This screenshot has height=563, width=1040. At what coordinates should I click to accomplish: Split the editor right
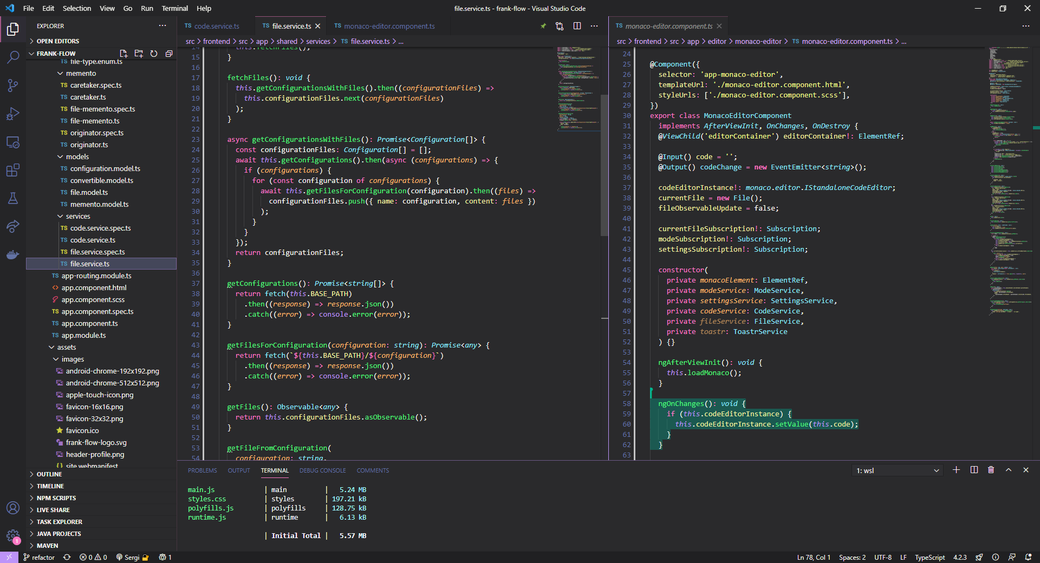(x=577, y=26)
